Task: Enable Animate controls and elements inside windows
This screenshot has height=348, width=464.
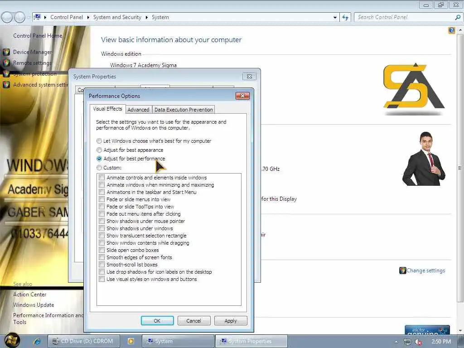Action: 102,178
